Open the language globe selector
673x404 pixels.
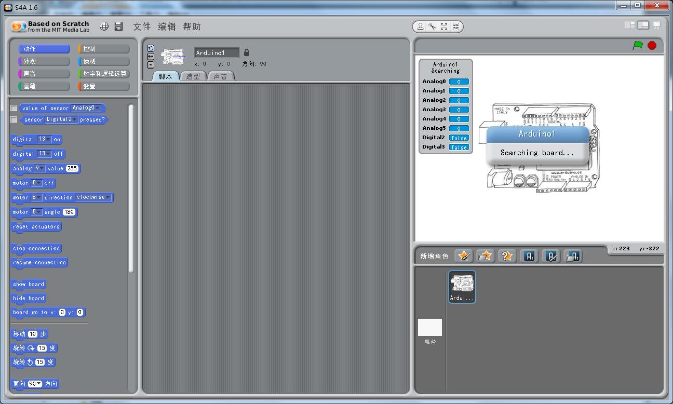[104, 26]
